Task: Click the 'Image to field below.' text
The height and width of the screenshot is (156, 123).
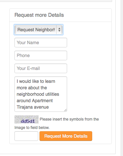Action: (32, 128)
